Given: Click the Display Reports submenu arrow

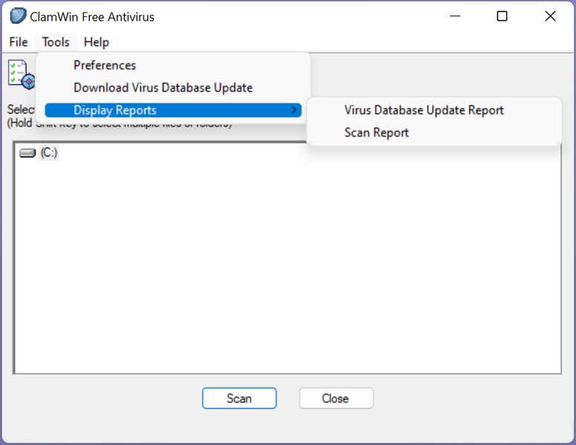Looking at the screenshot, I should point(295,110).
